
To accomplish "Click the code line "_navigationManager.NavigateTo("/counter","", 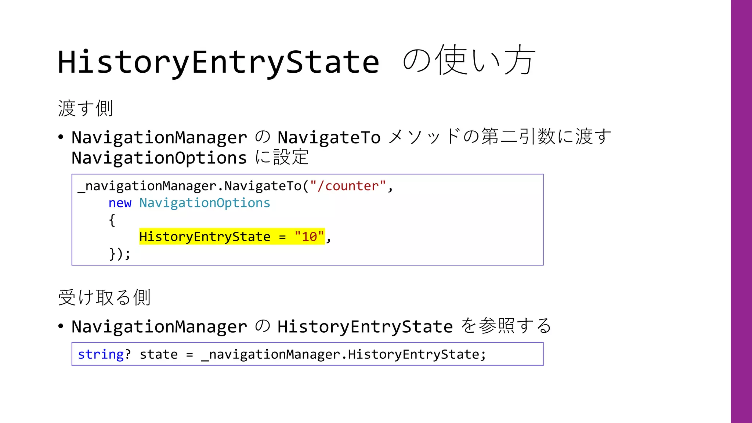I will point(235,186).
